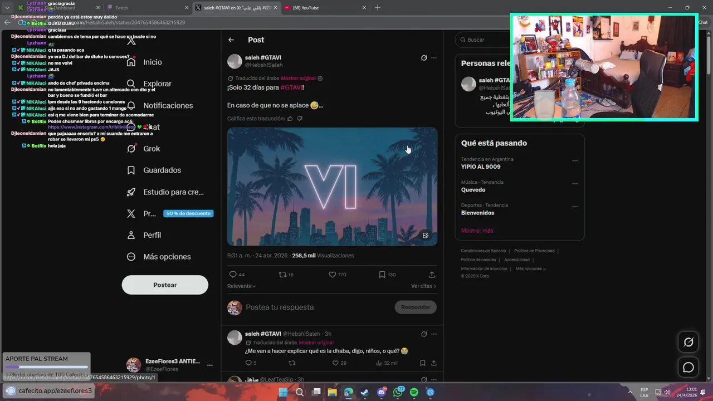Open Steam from the taskbar

pyautogui.click(x=365, y=392)
